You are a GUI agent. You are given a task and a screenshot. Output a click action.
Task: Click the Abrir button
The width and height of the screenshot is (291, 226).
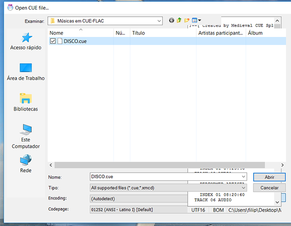pos(269,177)
